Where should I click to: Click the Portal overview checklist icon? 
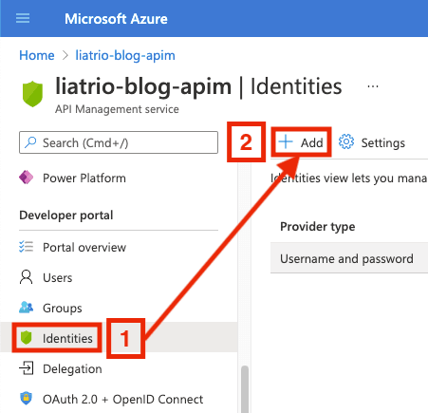[26, 246]
